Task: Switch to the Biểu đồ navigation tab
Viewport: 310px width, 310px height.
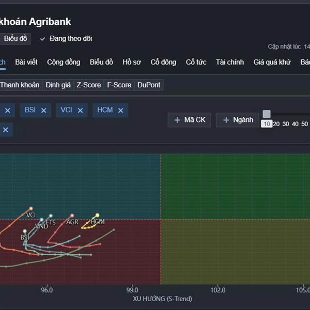Action: (x=101, y=63)
